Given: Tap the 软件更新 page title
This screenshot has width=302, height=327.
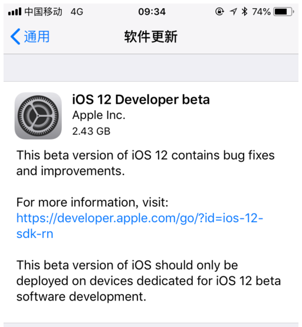Looking at the screenshot, I should [x=151, y=37].
